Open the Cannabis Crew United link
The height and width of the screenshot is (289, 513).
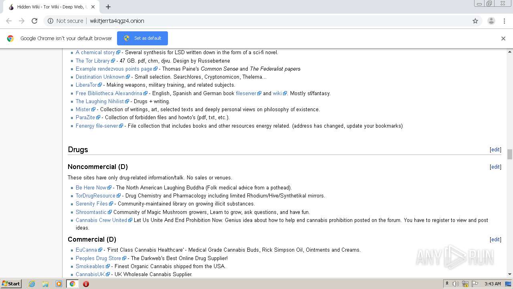[x=101, y=220]
